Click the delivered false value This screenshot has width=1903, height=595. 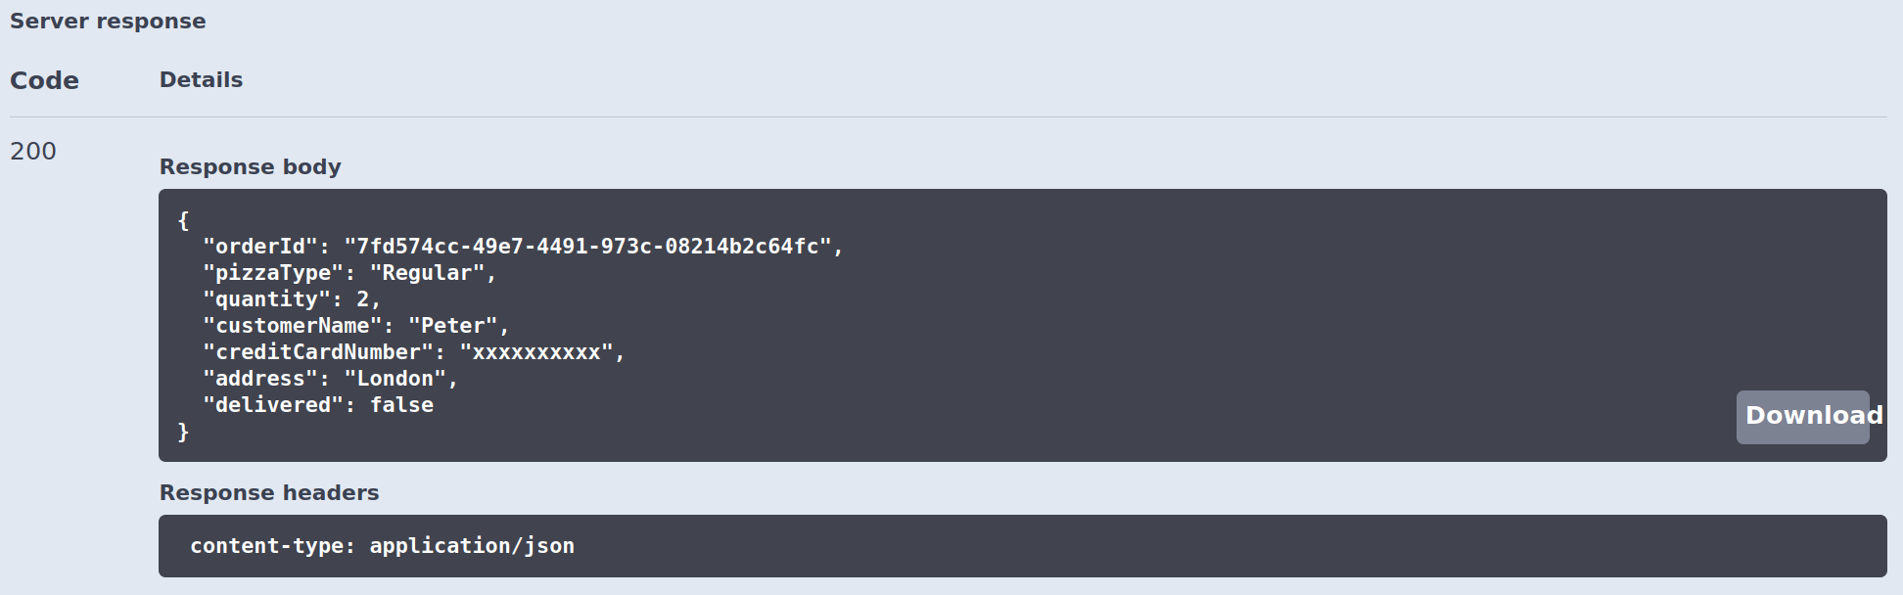(401, 405)
